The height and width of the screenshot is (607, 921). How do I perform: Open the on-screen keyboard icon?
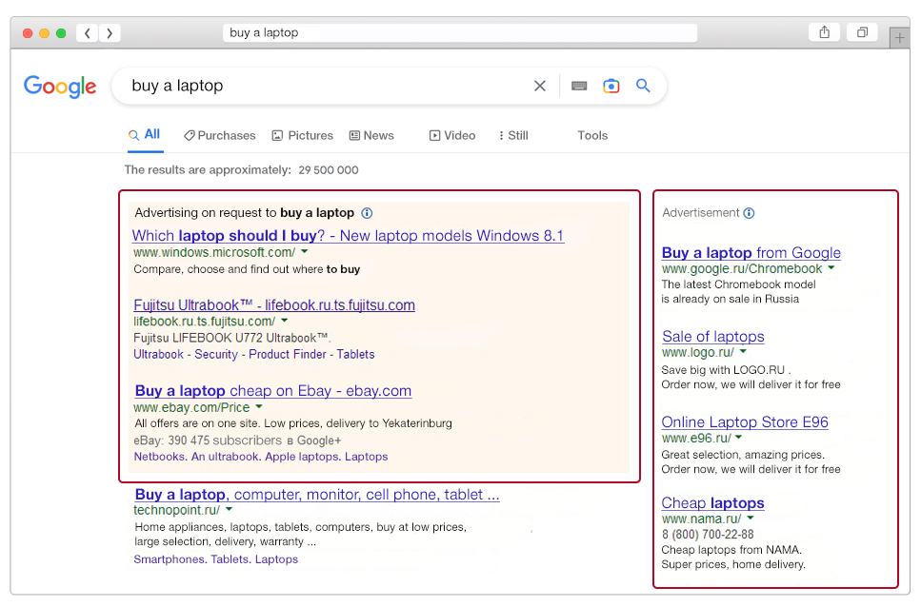click(579, 87)
